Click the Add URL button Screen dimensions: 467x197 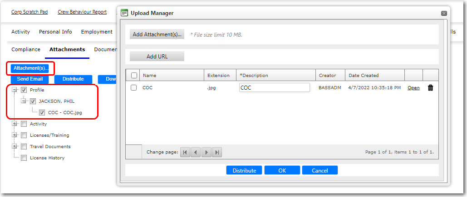pos(157,57)
